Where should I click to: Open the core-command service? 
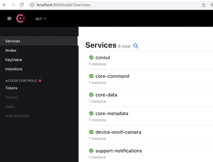click(112, 76)
